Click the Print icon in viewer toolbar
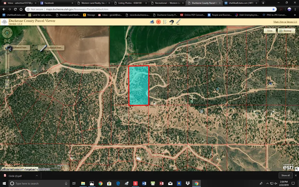 pyautogui.click(x=152, y=22)
